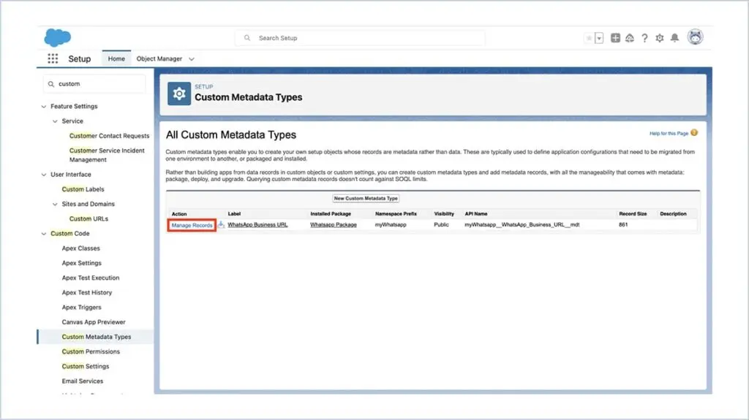
Task: Click the help icon beside Help for this Page
Action: pos(694,133)
